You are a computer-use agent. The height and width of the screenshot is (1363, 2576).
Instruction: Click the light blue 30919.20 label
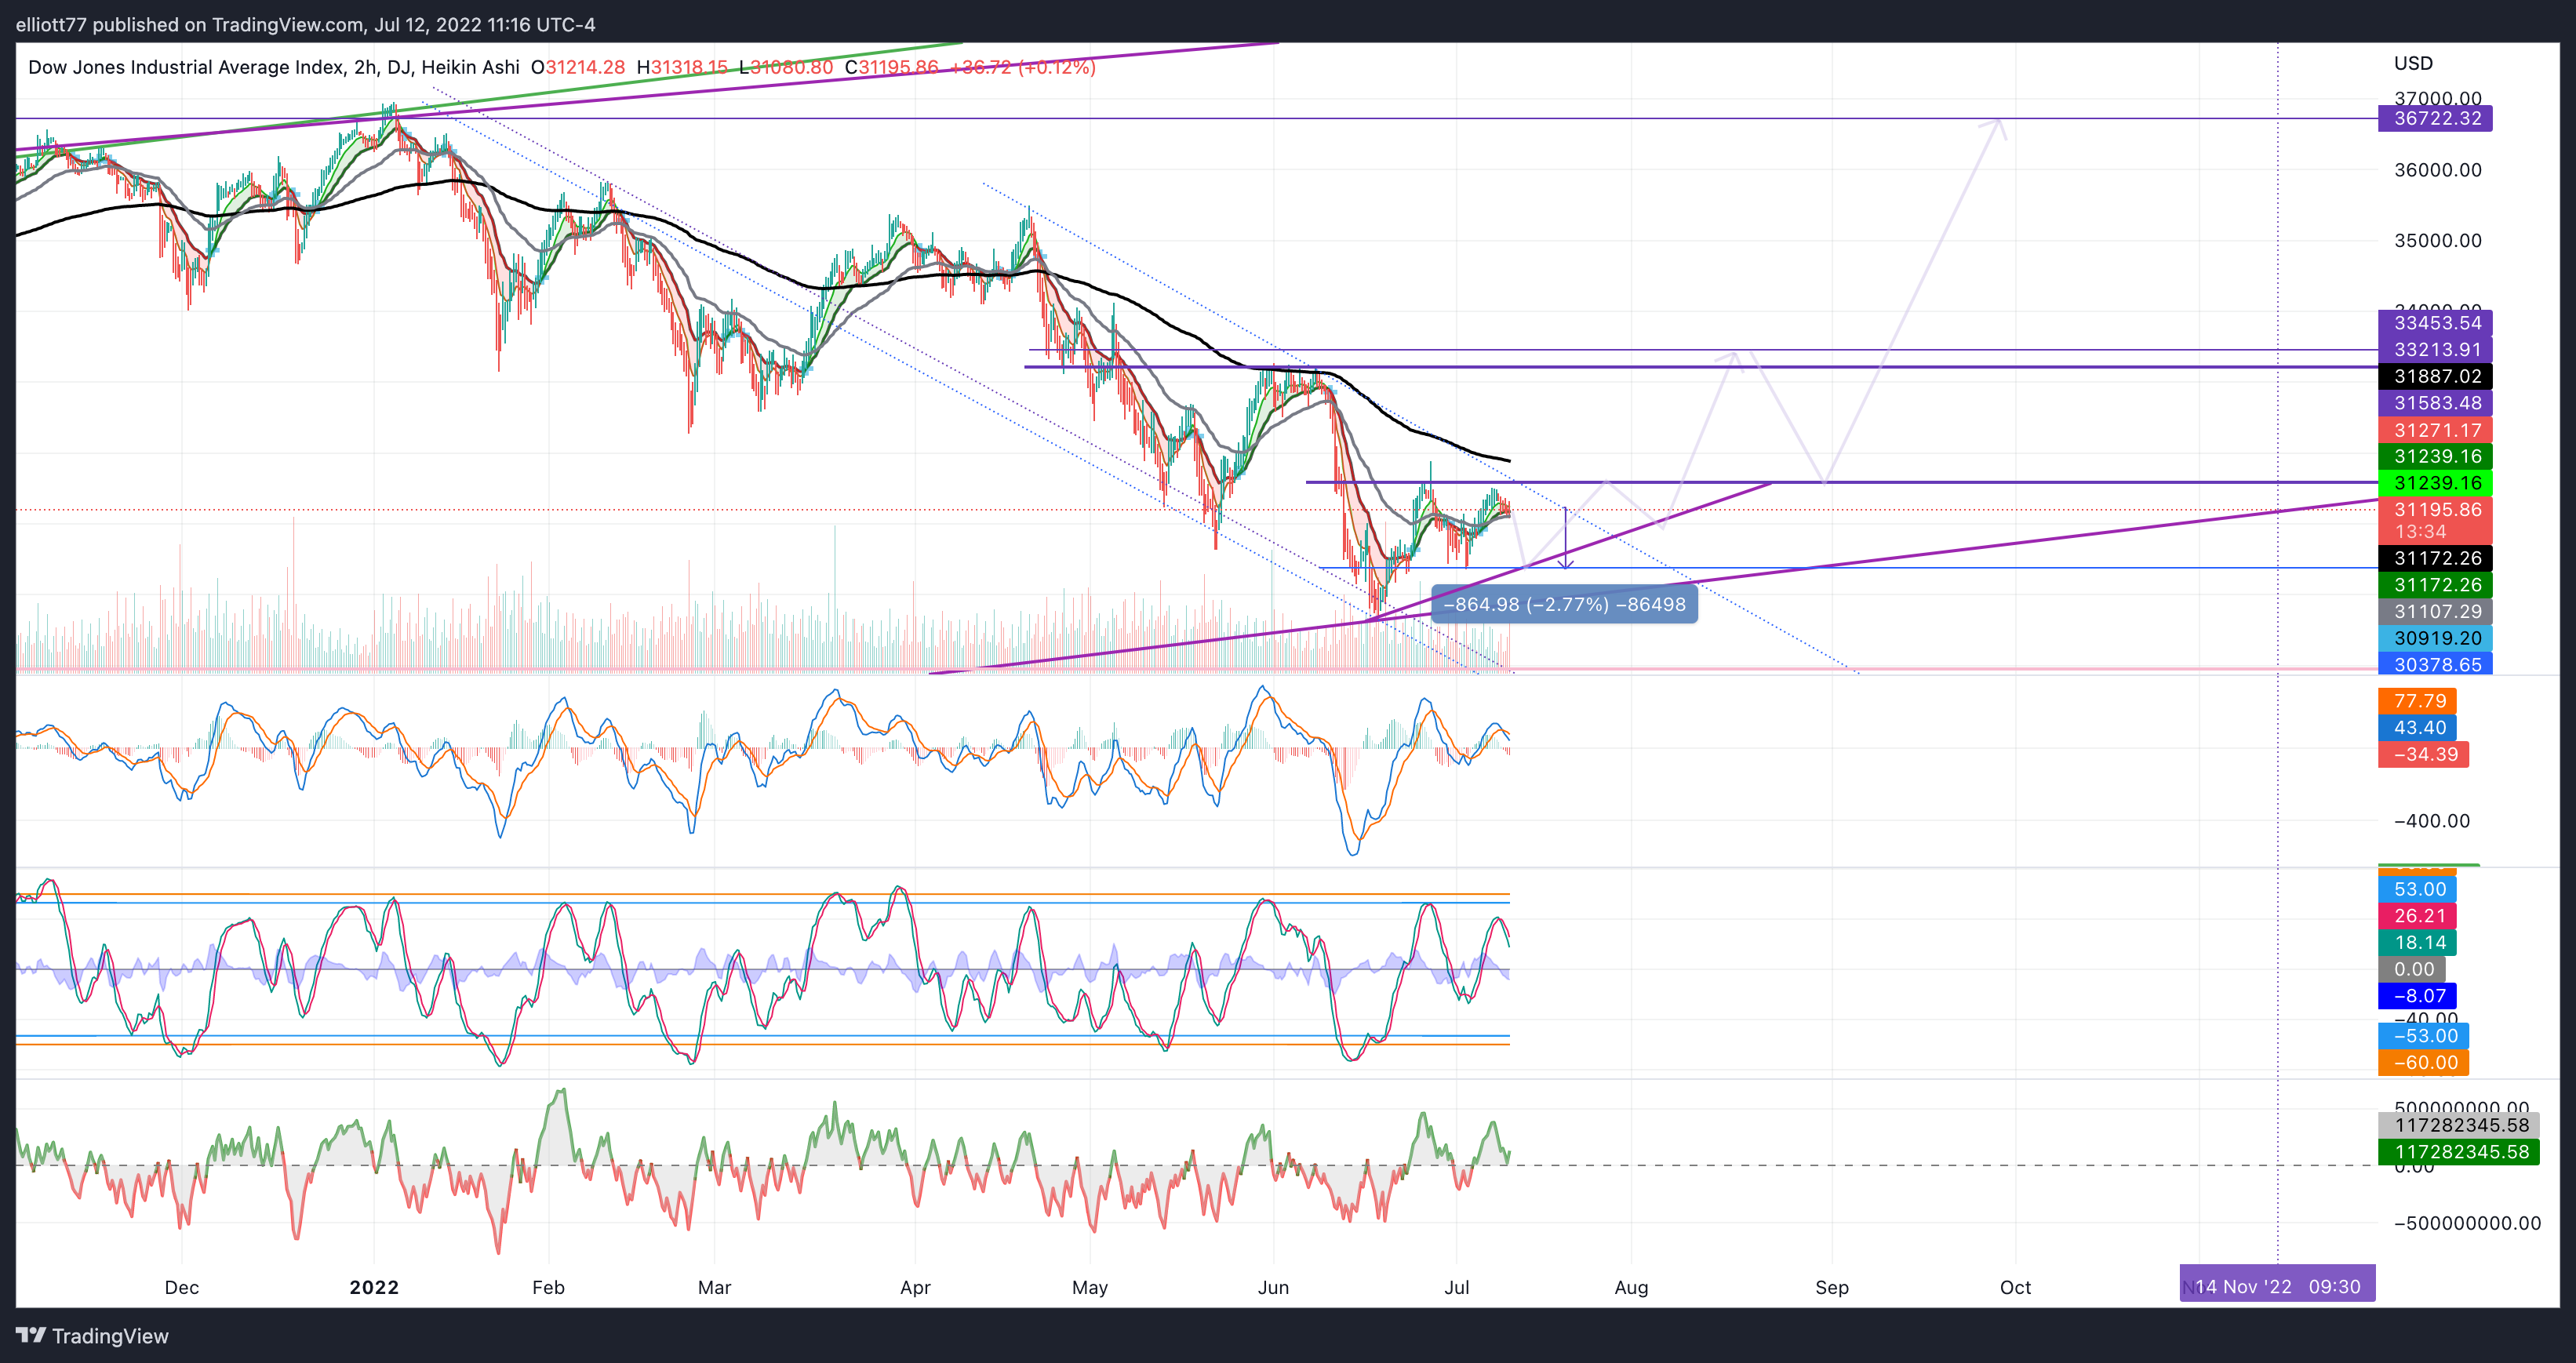tap(2435, 638)
